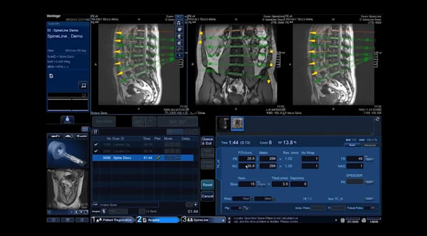Select the patient body with coil icon
Viewport: 427px width, 236px height.
pyautogui.click(x=69, y=136)
